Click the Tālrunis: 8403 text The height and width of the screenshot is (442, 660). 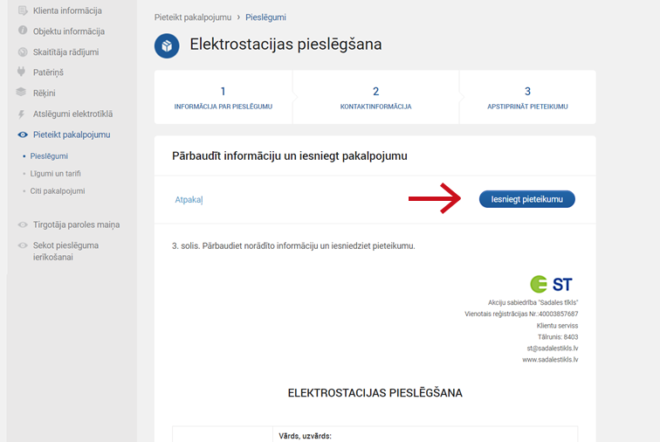558,336
